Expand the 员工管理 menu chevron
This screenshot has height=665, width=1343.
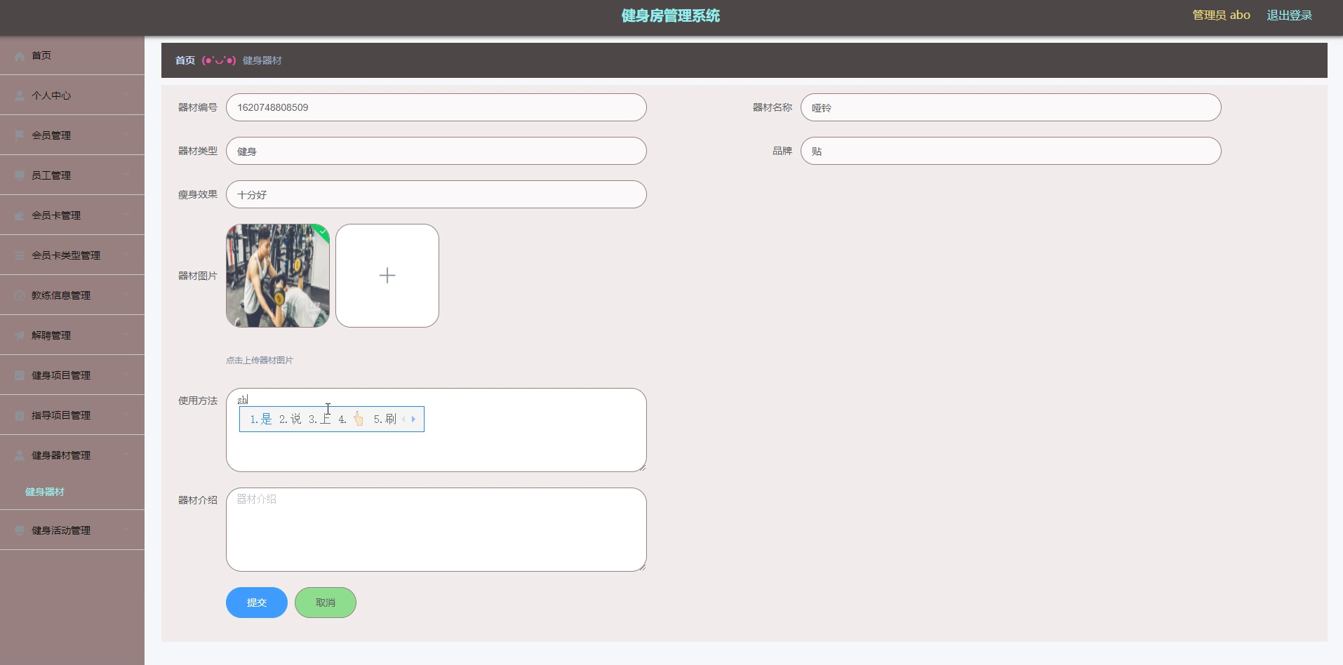click(x=126, y=175)
